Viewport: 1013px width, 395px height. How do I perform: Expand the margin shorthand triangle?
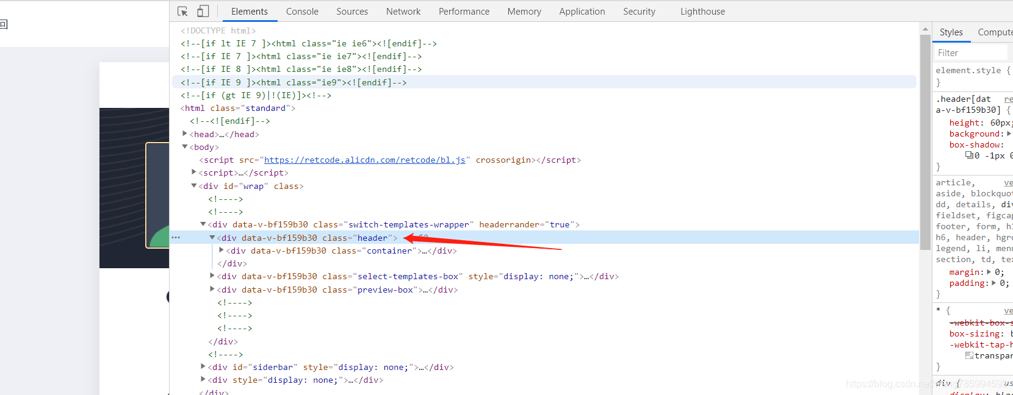[989, 272]
